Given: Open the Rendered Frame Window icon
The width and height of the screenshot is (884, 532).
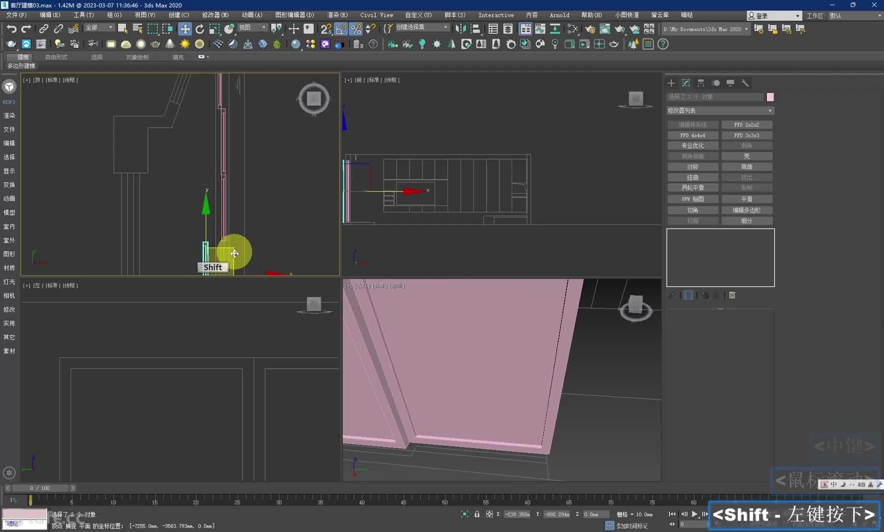Looking at the screenshot, I should [605, 29].
